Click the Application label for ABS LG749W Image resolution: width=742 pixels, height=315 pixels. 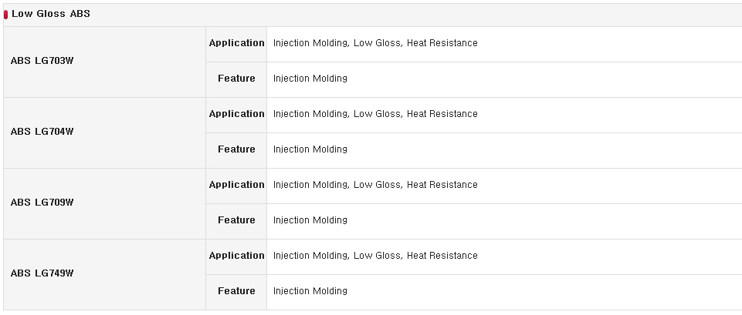(x=236, y=256)
